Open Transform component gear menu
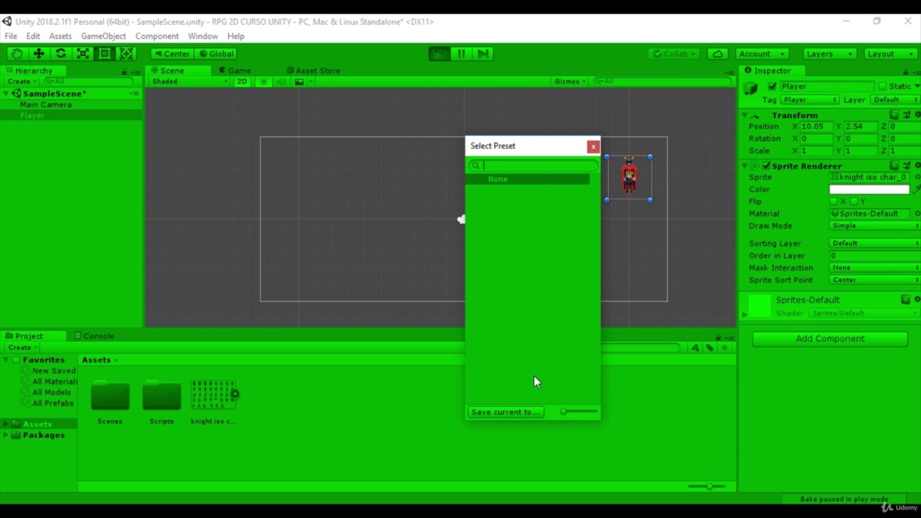The height and width of the screenshot is (518, 921). 917,115
